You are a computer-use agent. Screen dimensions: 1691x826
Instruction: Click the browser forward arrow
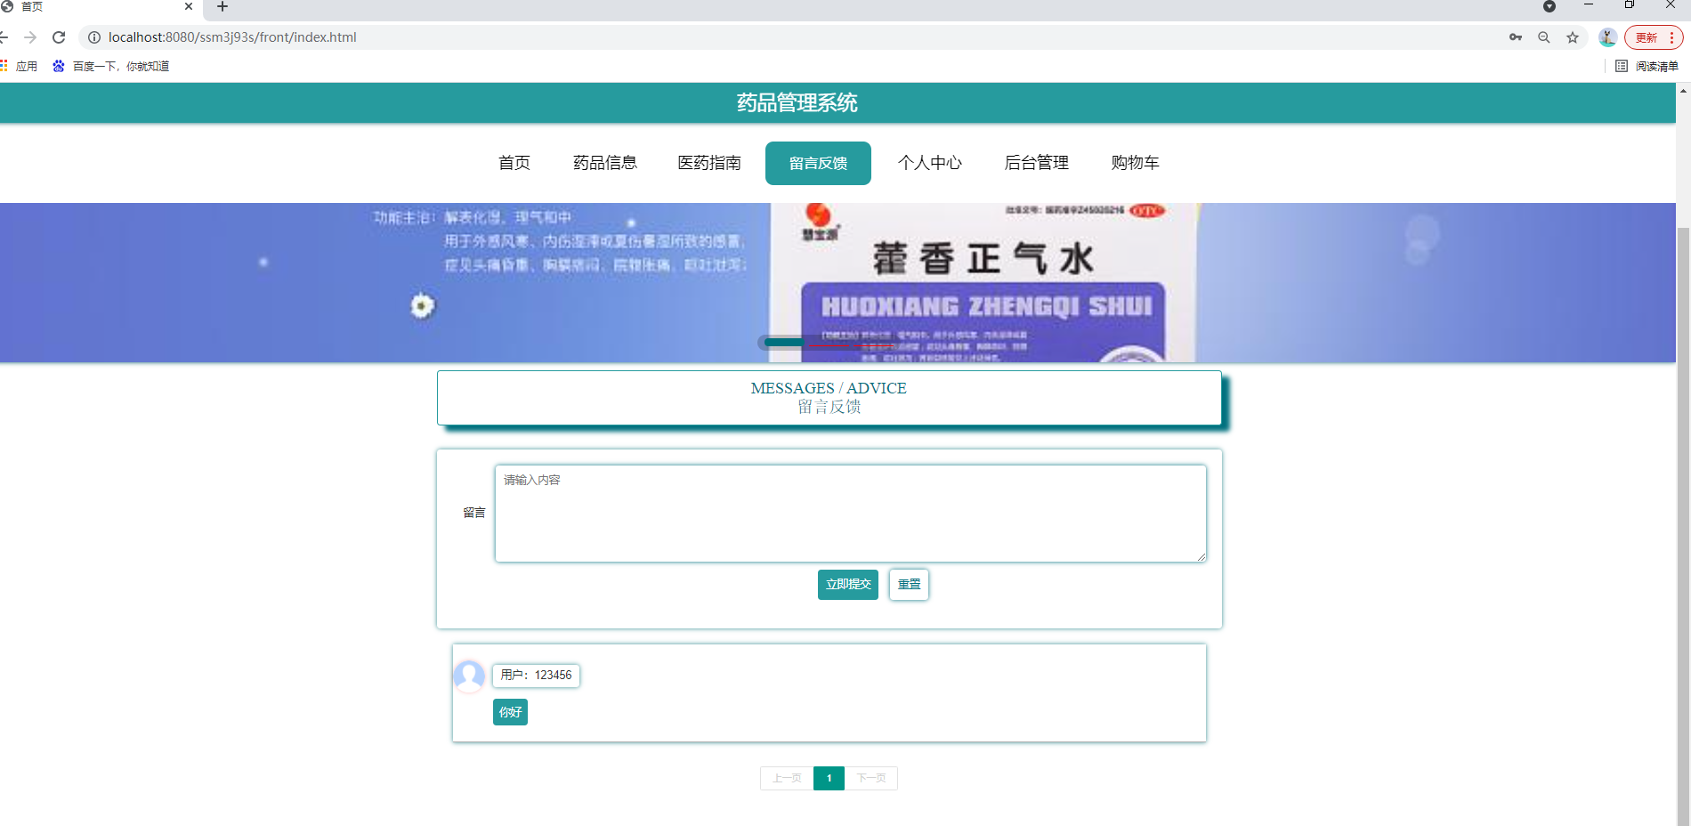point(30,37)
